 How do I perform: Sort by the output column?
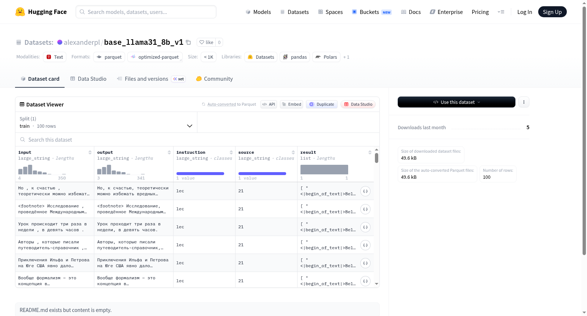point(169,152)
